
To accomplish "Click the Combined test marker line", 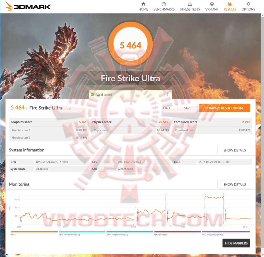I will tap(224, 208).
